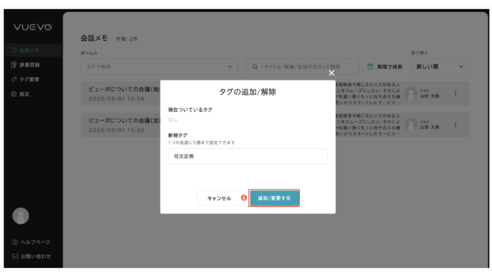Image resolution: width=492 pixels, height=277 pixels.
Task: Expand the 新しい順 sort dropdown
Action: tap(439, 67)
